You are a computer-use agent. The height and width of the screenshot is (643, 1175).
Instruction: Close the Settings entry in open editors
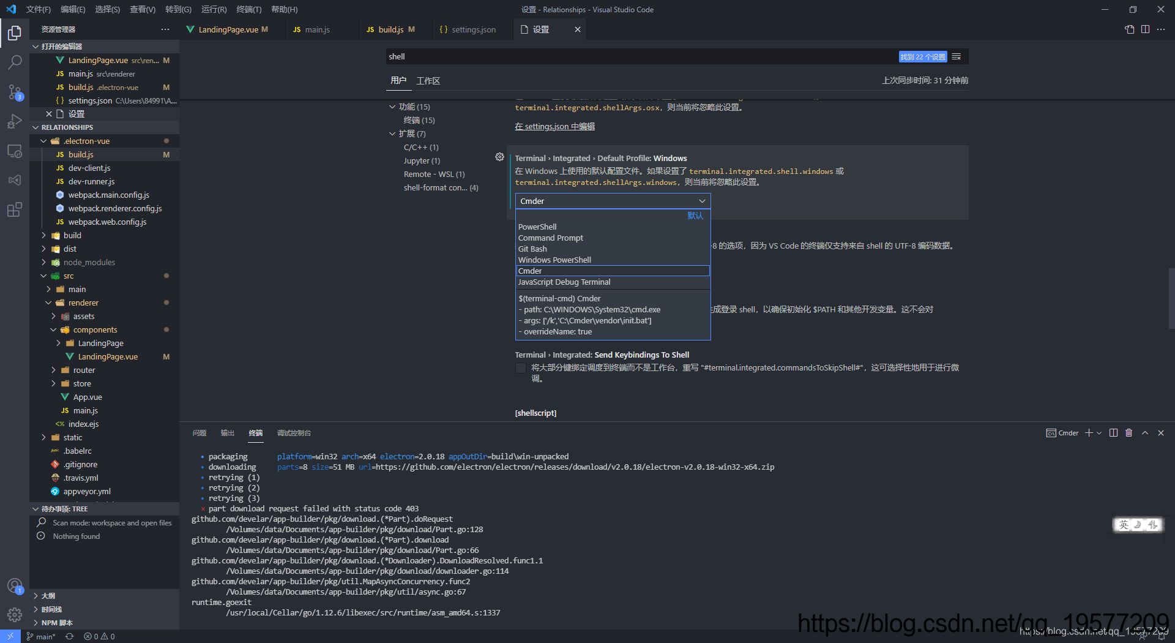click(49, 114)
